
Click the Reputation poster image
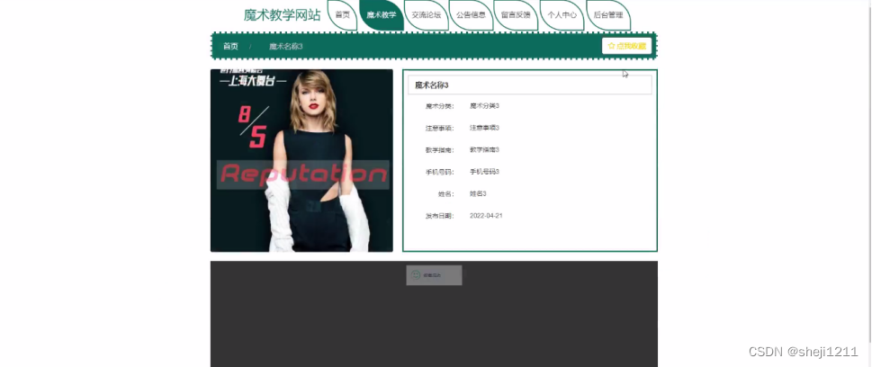tap(302, 161)
